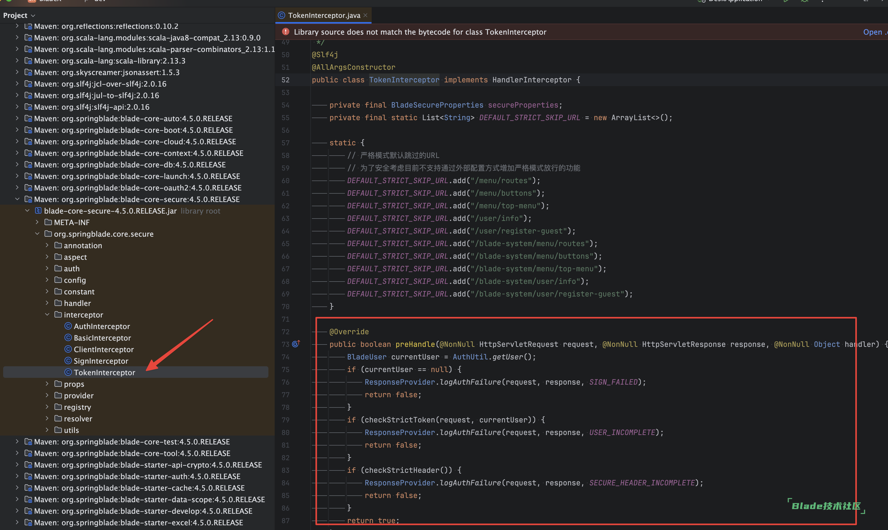Screen dimensions: 888x530
Task: Open BasicInterceptor class in tree
Action: pos(102,337)
